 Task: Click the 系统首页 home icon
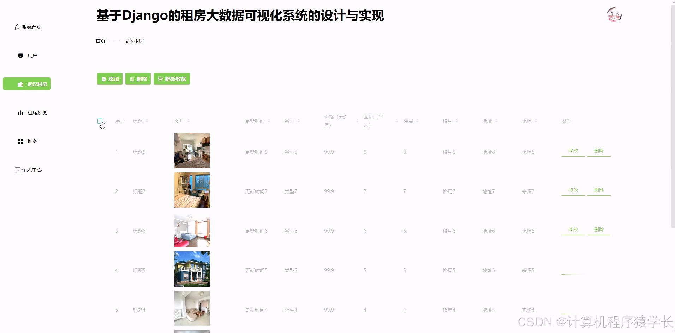pos(17,27)
